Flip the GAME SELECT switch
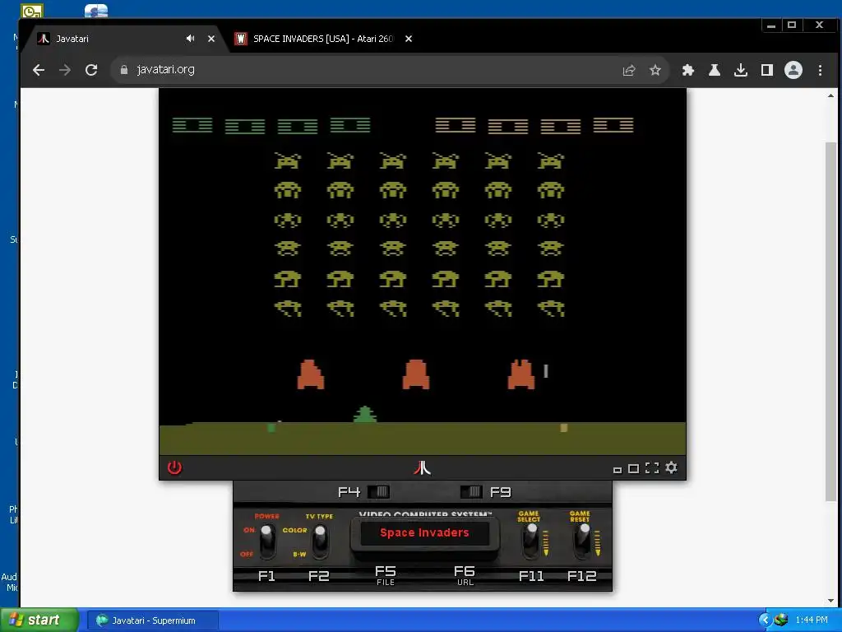The image size is (842, 632). point(531,541)
